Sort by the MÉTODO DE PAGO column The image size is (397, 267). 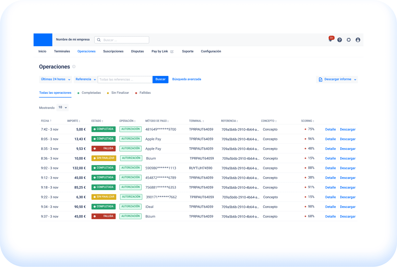coord(157,121)
